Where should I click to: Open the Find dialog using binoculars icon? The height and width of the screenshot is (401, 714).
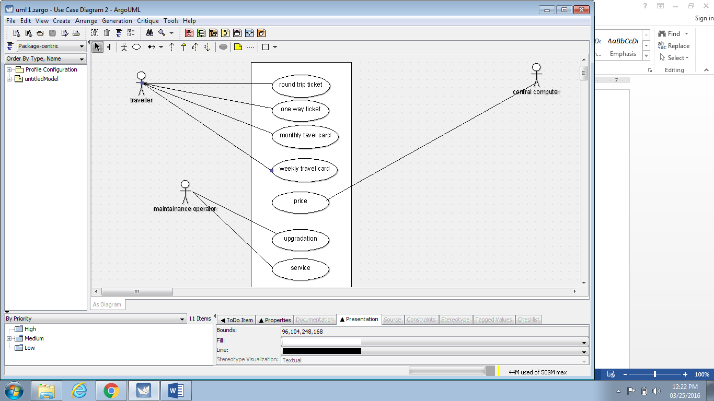tap(150, 33)
